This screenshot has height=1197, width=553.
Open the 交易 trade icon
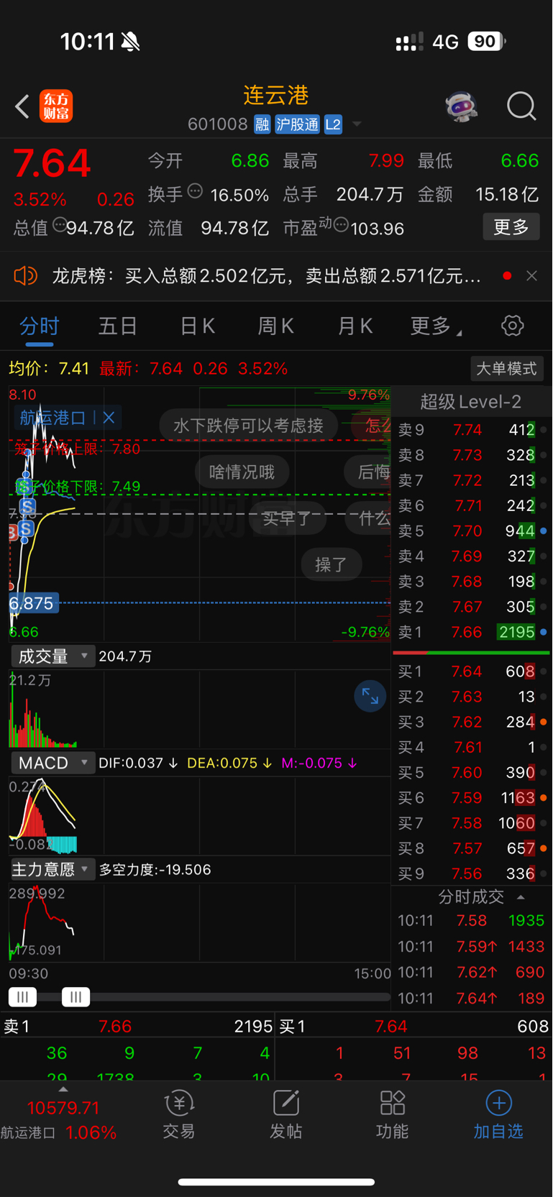(179, 1114)
